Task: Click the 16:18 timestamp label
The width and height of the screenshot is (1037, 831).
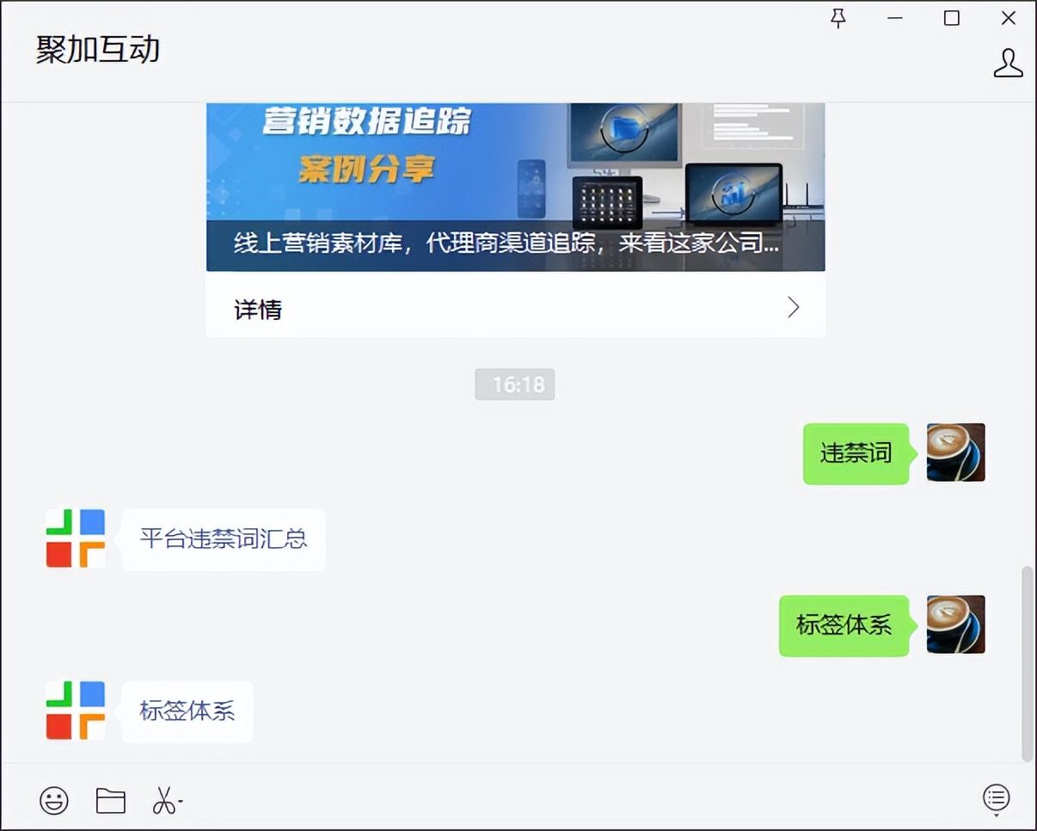Action: point(515,385)
